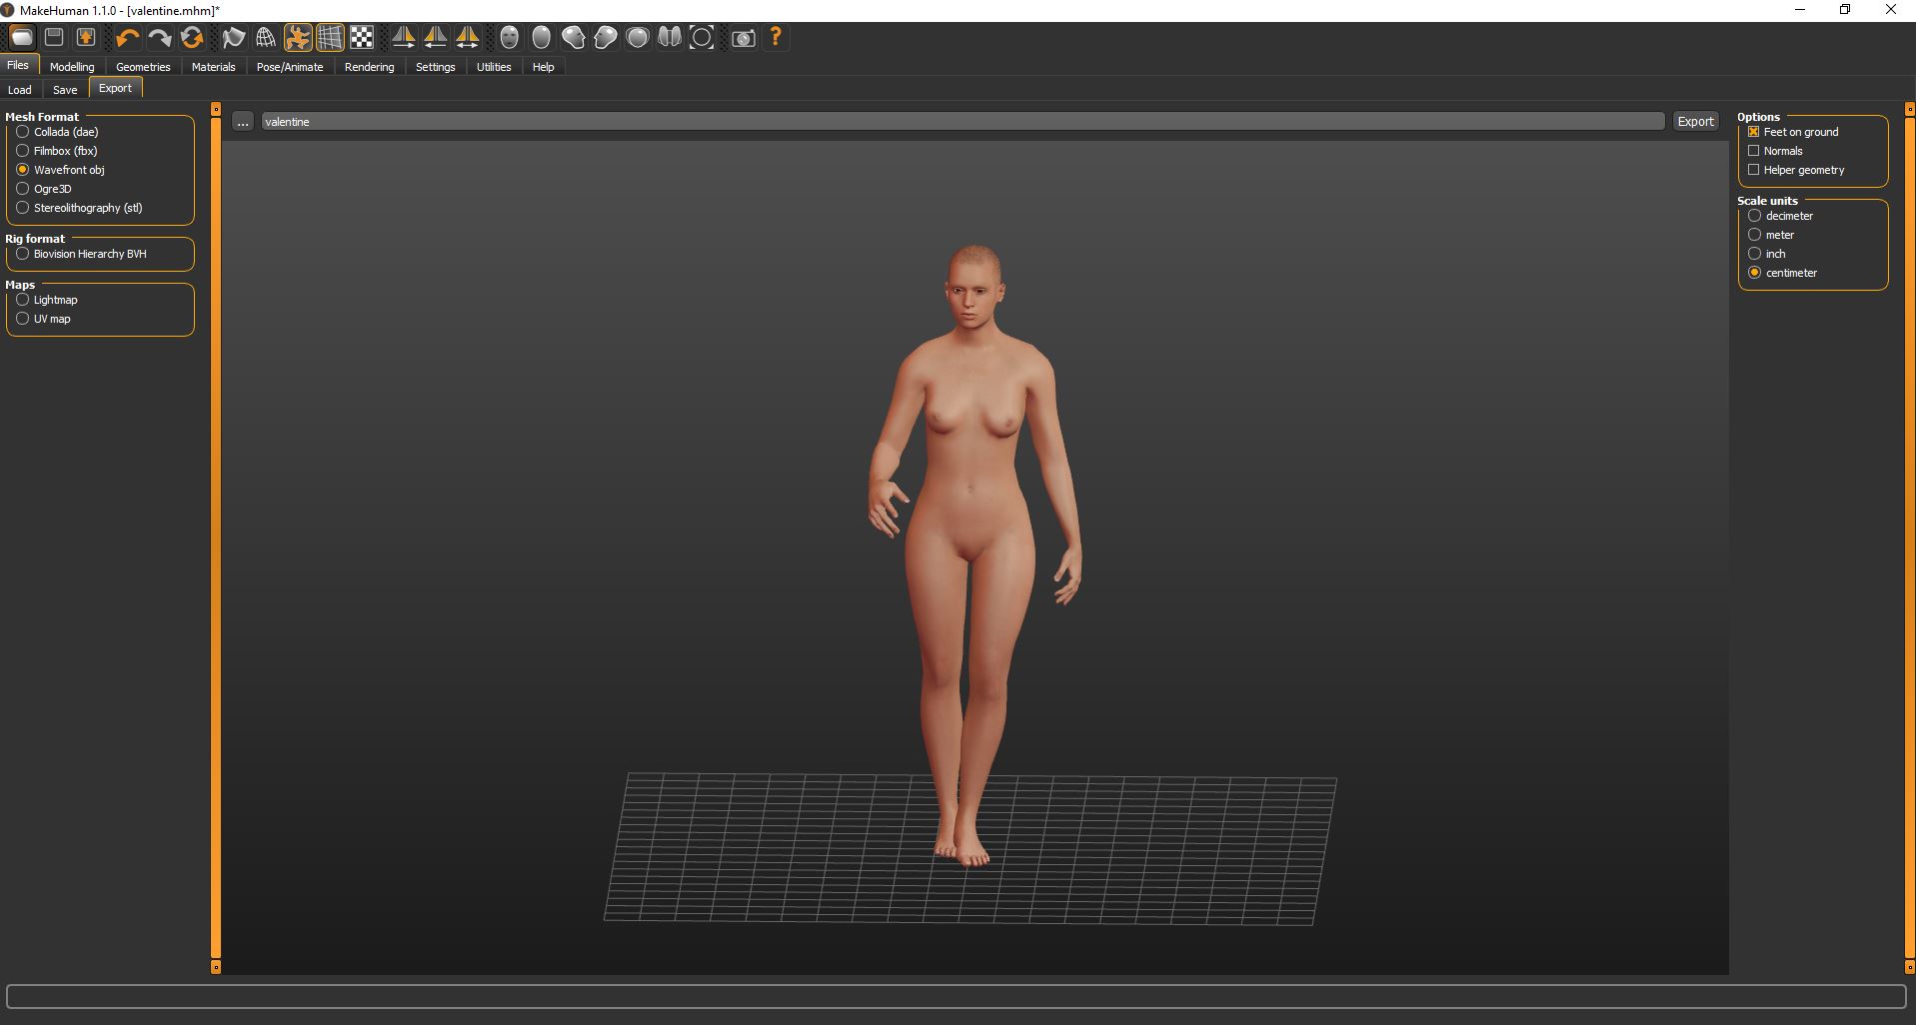This screenshot has width=1916, height=1025.
Task: Open the Rendering tab
Action: coord(370,67)
